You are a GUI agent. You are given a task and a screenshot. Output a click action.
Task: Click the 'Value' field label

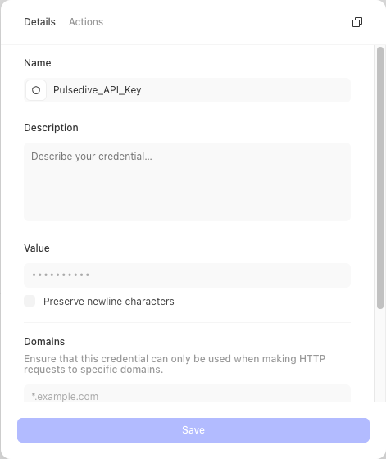pos(37,248)
